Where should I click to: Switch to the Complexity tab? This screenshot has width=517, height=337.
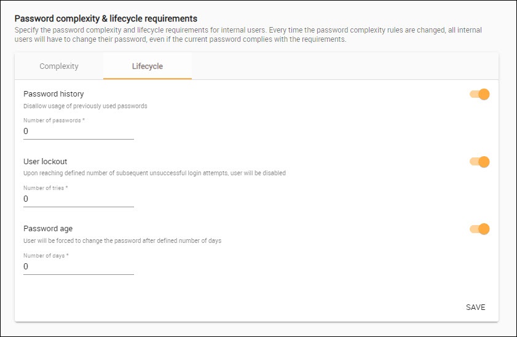(x=59, y=66)
